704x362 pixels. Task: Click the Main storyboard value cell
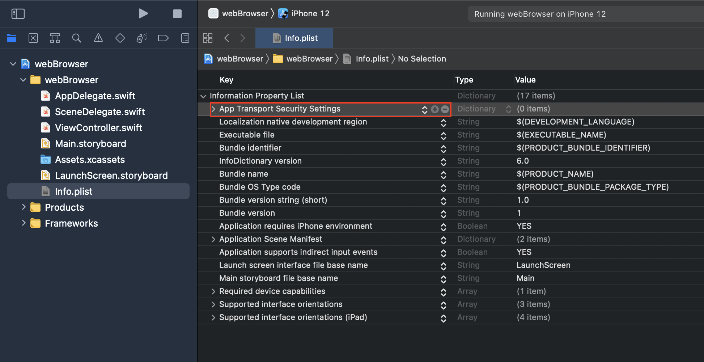(525, 278)
